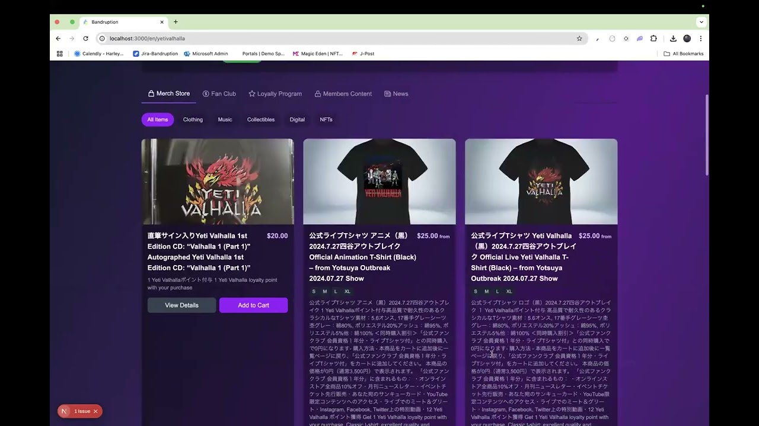Click the Official Animation T-Shirt title
This screenshot has height=426, width=759.
tap(362, 257)
